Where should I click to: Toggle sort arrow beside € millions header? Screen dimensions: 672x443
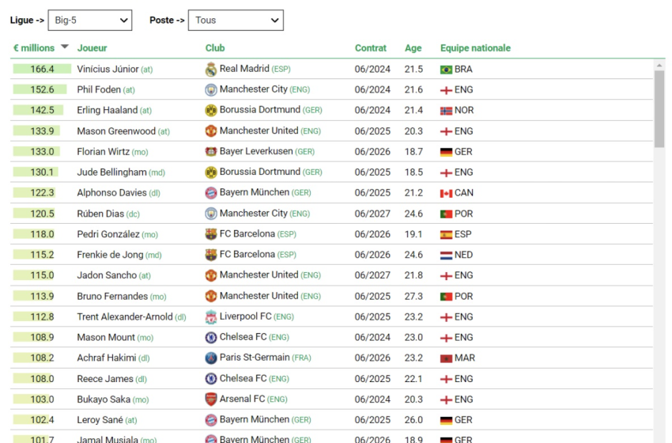(x=65, y=47)
